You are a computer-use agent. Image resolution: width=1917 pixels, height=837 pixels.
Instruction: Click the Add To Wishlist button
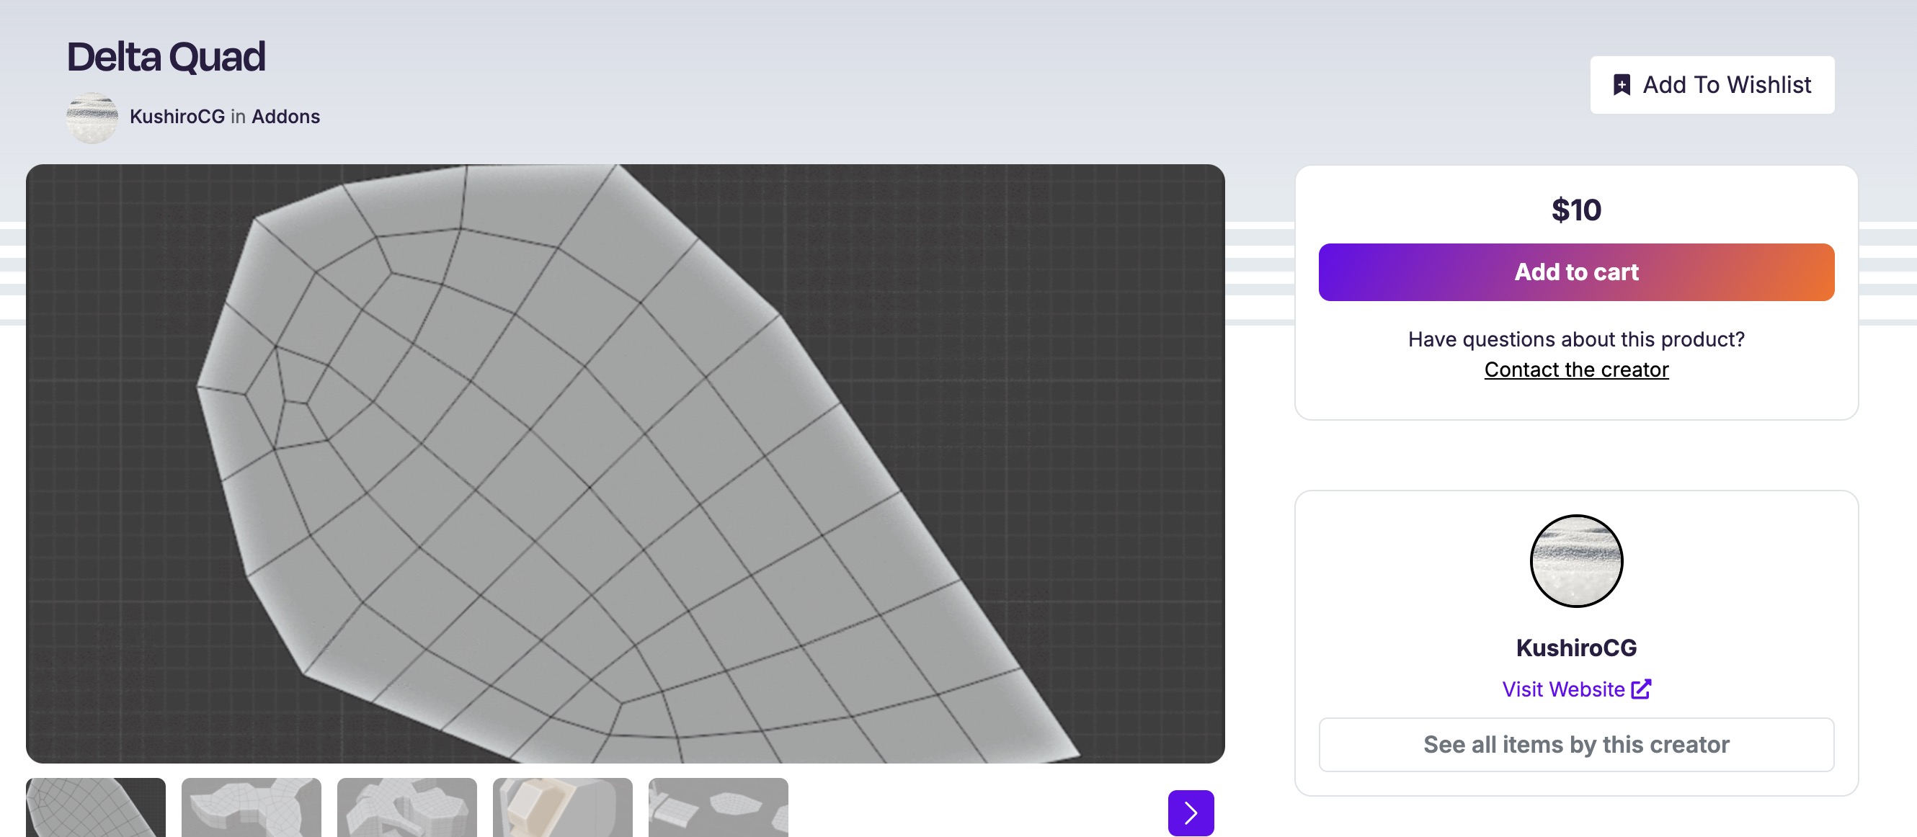(1712, 85)
